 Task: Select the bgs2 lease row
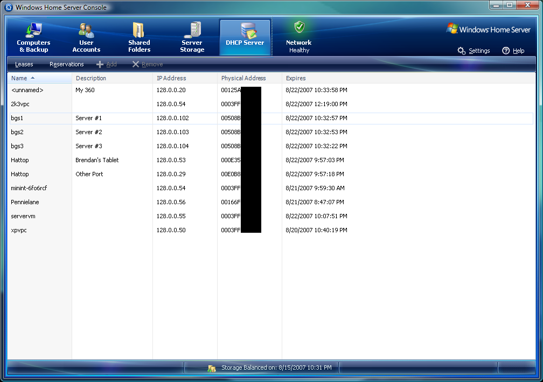point(271,132)
